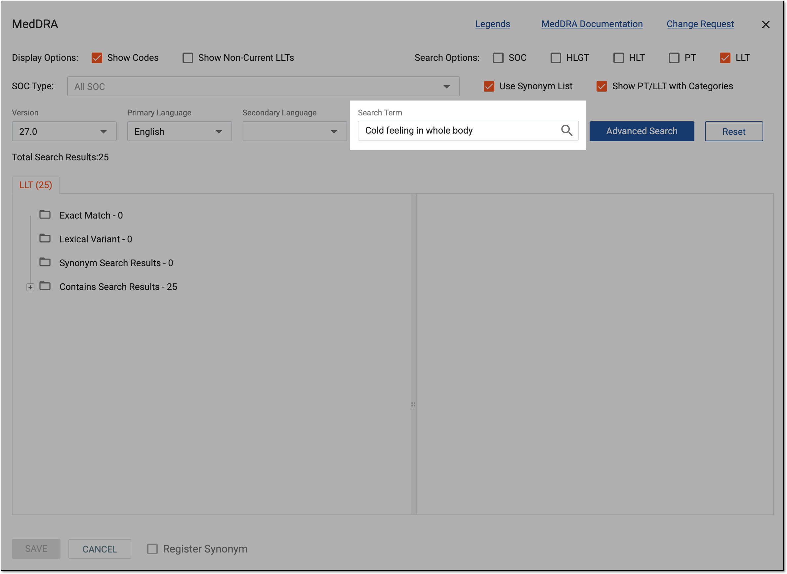Viewport: 787px width, 574px height.
Task: Click the Exact Match folder icon
Action: tap(45, 214)
